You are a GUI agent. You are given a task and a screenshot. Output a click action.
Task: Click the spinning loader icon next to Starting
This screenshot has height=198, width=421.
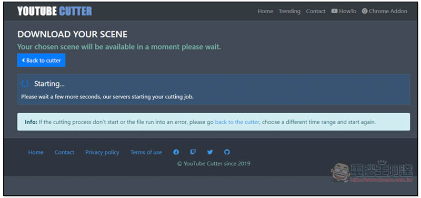tap(25, 84)
